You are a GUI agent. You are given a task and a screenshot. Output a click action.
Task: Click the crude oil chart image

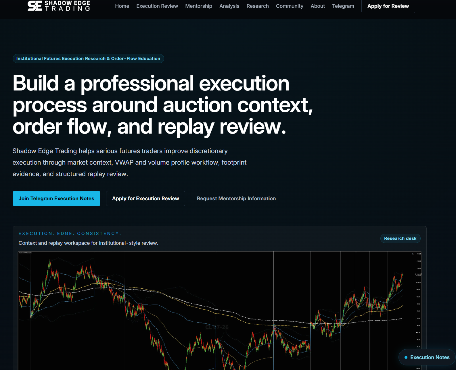[x=220, y=311]
